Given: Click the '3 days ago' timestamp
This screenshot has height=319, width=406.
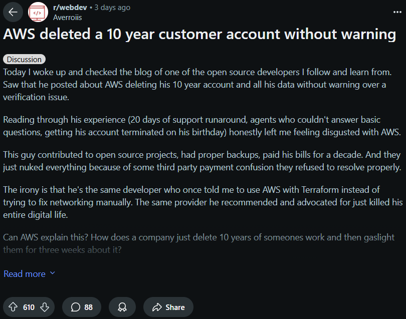Looking at the screenshot, I should (x=112, y=8).
